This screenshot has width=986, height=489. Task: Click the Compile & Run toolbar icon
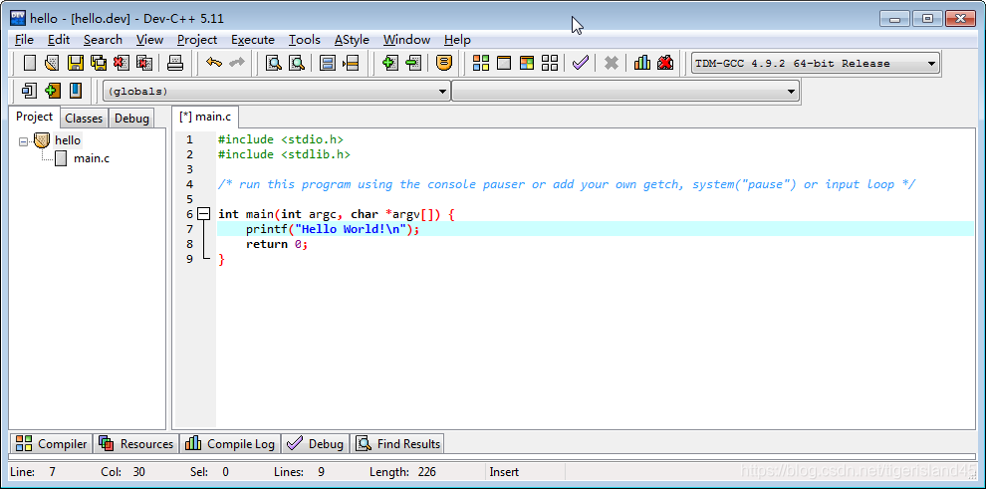(x=527, y=63)
